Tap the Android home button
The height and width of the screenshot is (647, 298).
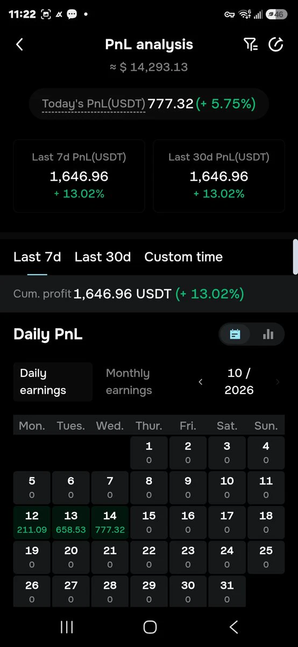click(150, 627)
